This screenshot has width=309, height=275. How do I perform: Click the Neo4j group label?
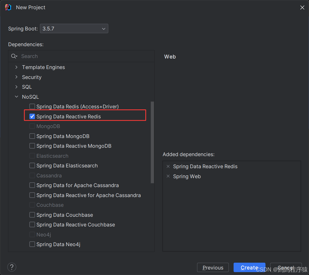[x=44, y=235]
